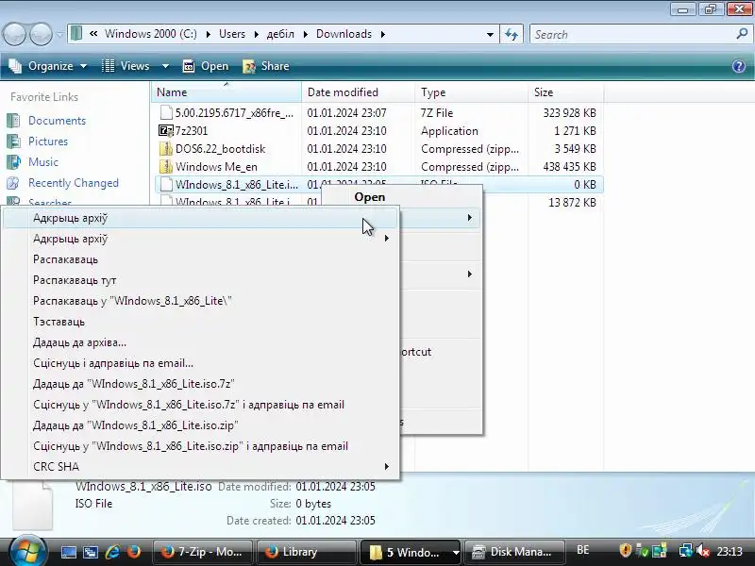This screenshot has width=755, height=566.
Task: Select the DOS6.22_bootdisk zip folder icon
Action: pyautogui.click(x=166, y=149)
